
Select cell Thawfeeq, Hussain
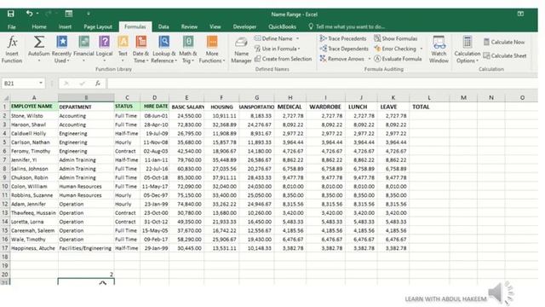pos(34,212)
